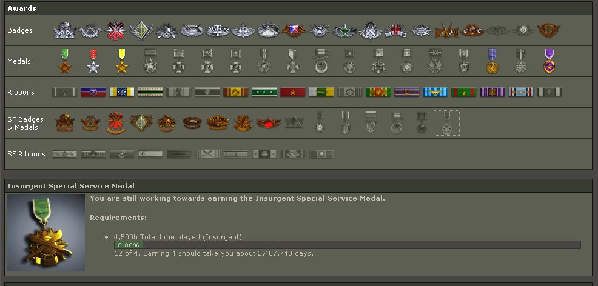This screenshot has width=598, height=286.
Task: Open the badge with a green star center
Action: [x=344, y=30]
